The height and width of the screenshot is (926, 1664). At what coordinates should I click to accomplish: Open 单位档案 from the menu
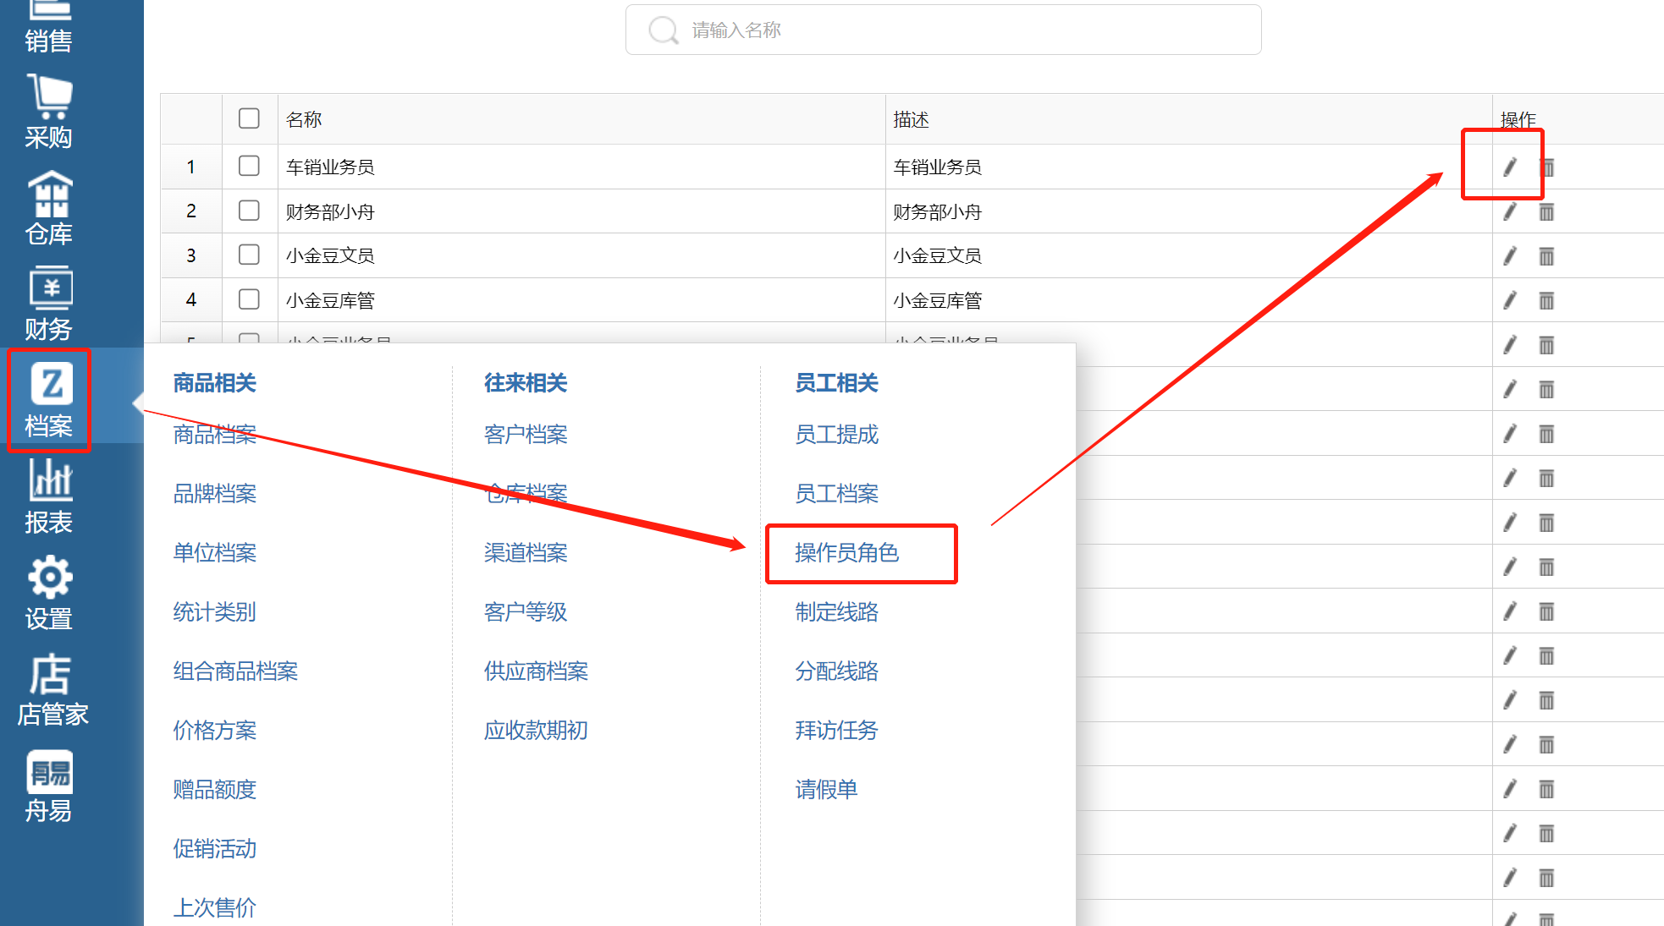(x=215, y=553)
